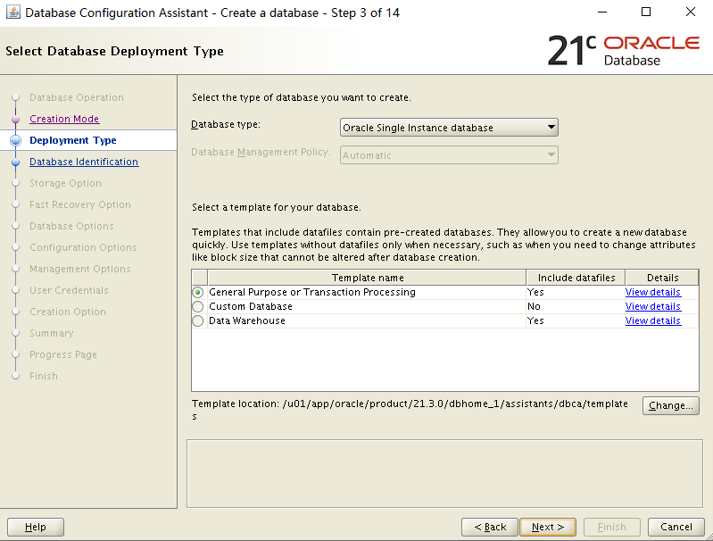Open Help for this wizard
713x541 pixels.
[36, 527]
